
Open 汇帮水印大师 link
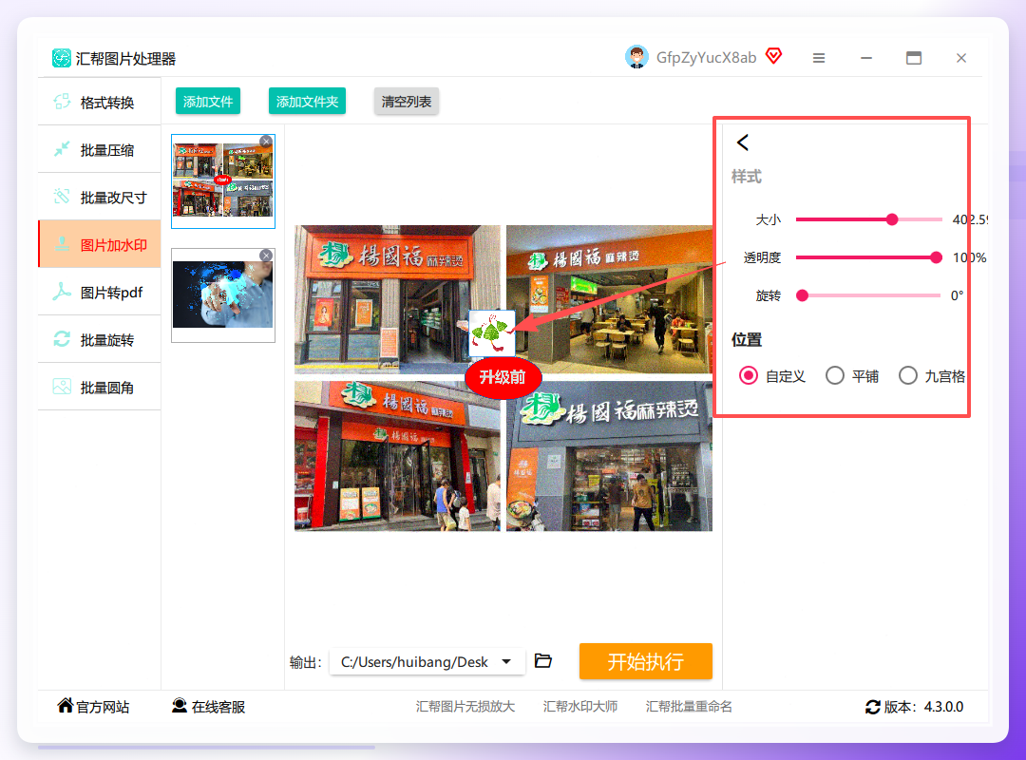[580, 706]
